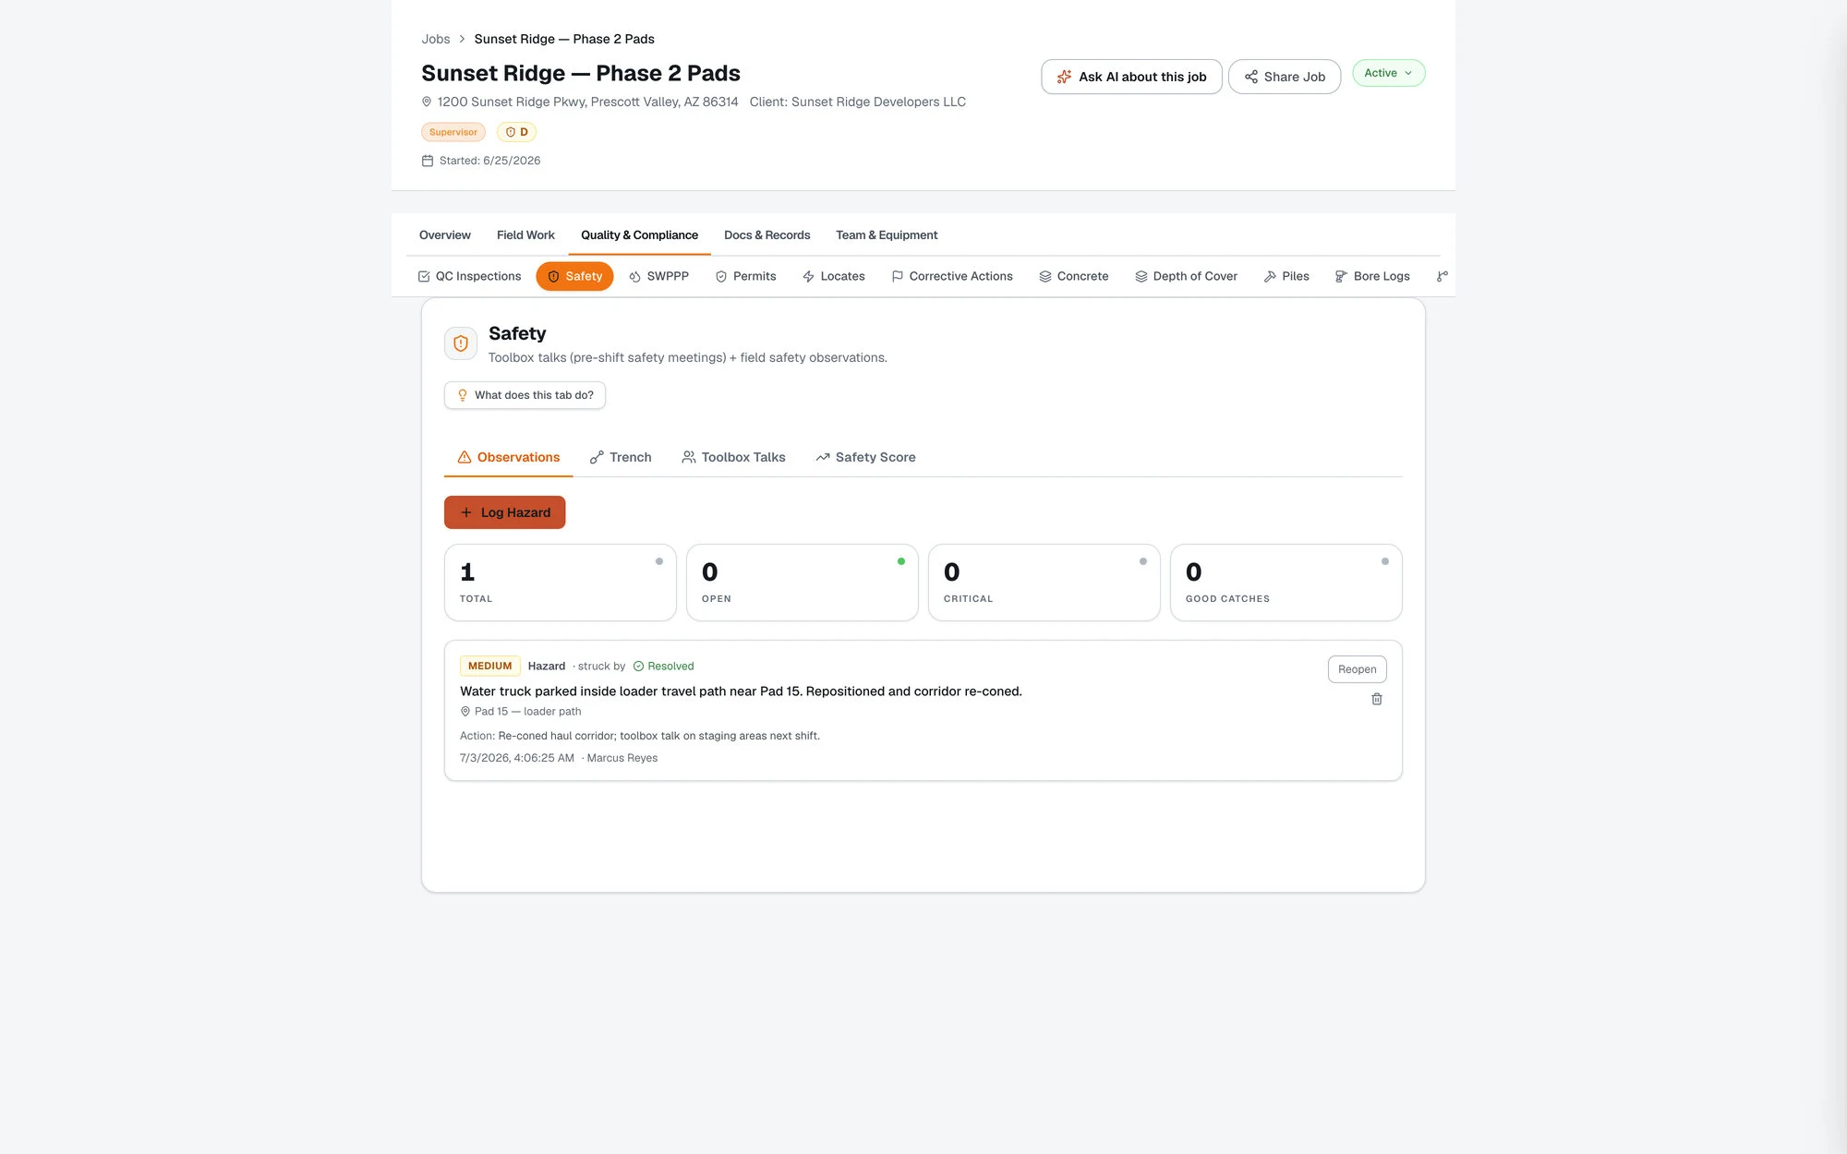The height and width of the screenshot is (1154, 1847).
Task: Open QC Inspections checklist tab
Action: pyautogui.click(x=469, y=276)
